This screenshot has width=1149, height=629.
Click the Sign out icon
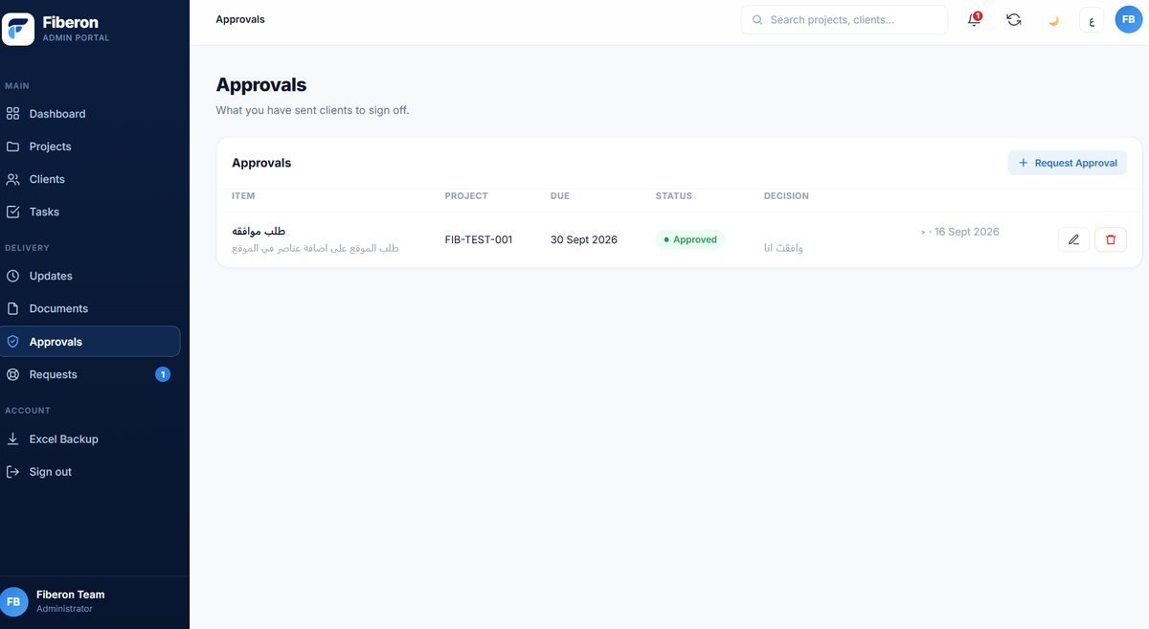point(13,472)
